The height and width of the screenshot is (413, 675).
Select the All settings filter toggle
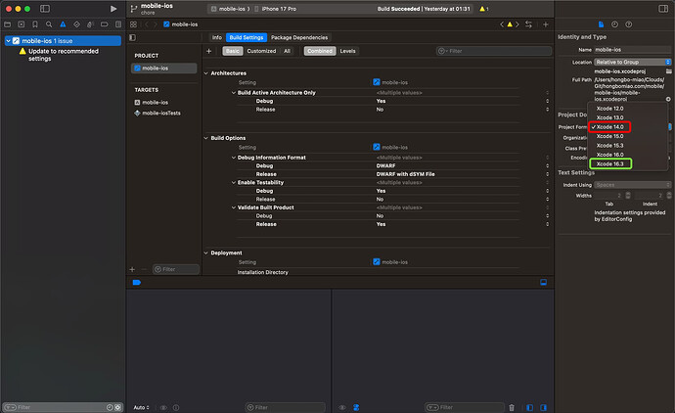287,51
